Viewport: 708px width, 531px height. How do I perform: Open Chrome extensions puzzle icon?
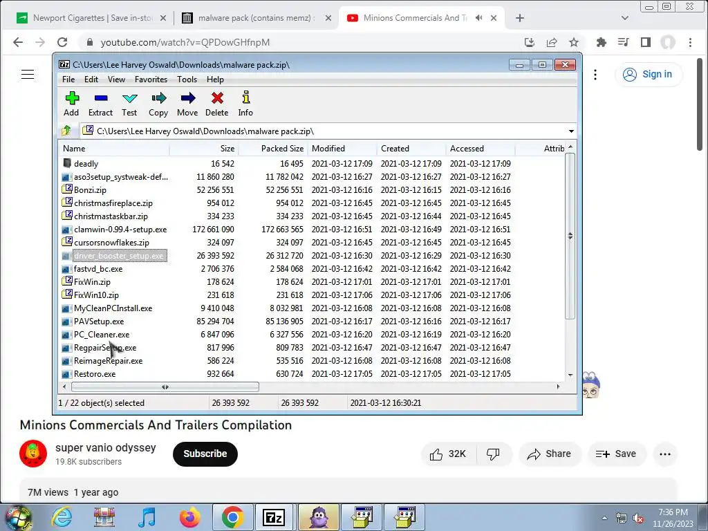(x=601, y=42)
